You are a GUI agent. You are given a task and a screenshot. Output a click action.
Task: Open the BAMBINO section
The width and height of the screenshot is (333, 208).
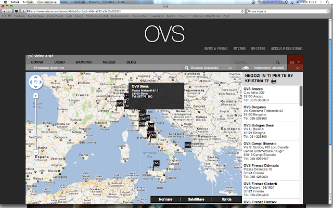pyautogui.click(x=84, y=62)
